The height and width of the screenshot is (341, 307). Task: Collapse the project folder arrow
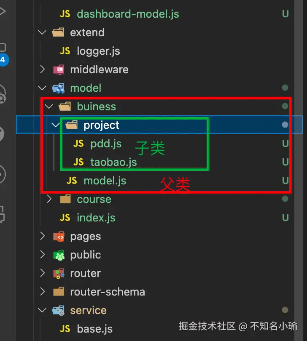pos(56,125)
